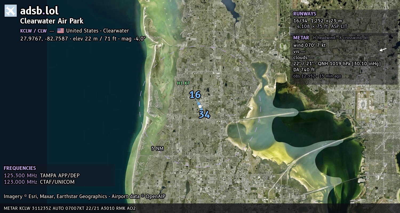Click the runway 34 label

coord(204,115)
